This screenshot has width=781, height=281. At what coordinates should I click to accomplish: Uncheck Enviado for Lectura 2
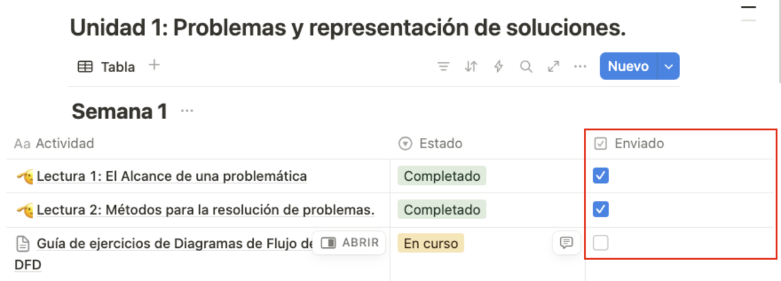tap(601, 209)
